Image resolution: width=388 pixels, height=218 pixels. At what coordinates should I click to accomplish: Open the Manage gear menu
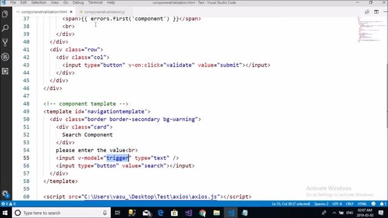click(x=5, y=194)
